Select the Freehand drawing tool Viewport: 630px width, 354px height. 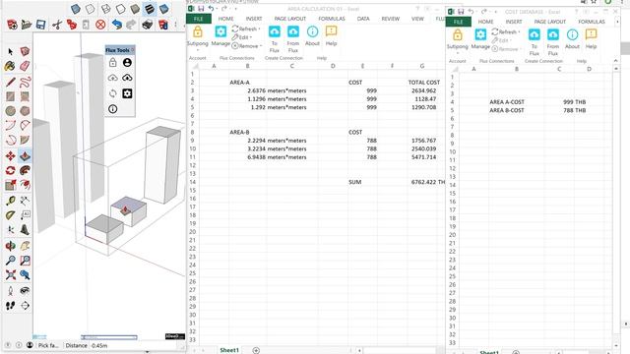(25, 83)
